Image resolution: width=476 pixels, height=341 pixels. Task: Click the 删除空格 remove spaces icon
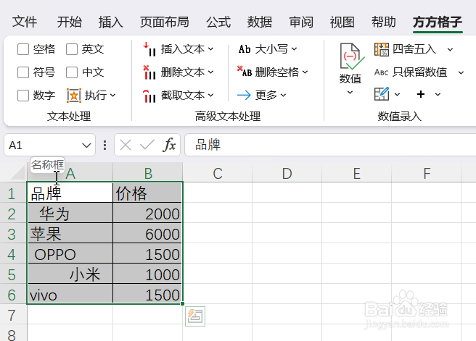pyautogui.click(x=245, y=72)
